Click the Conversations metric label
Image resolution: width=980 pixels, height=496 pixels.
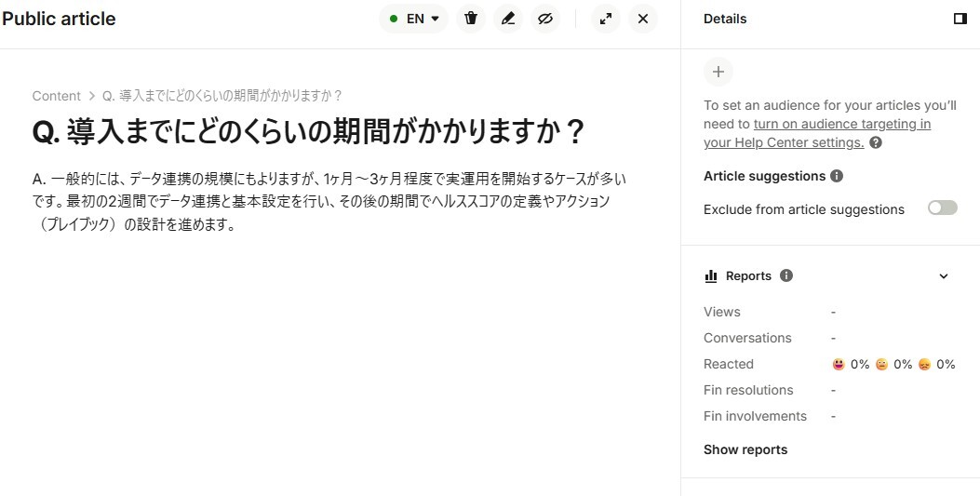(747, 338)
